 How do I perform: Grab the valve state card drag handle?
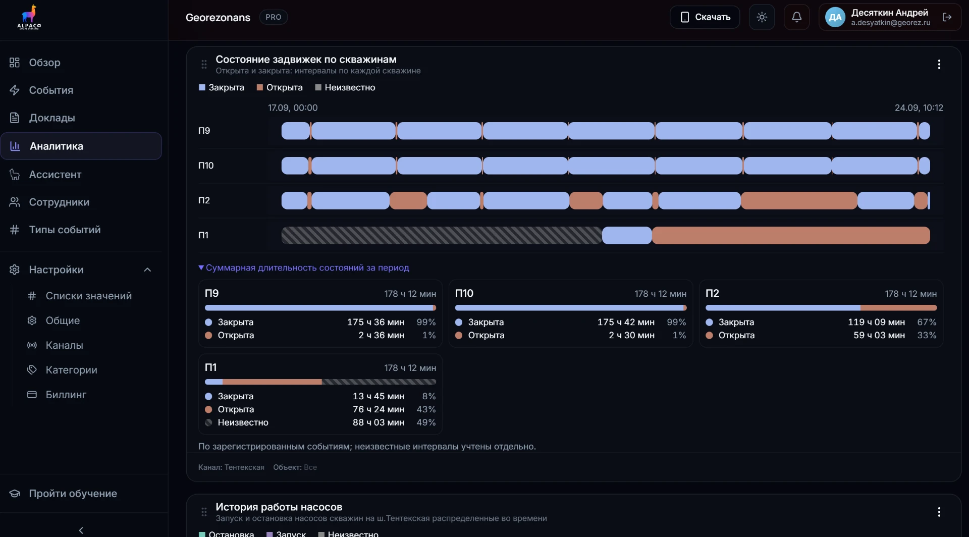pos(204,64)
